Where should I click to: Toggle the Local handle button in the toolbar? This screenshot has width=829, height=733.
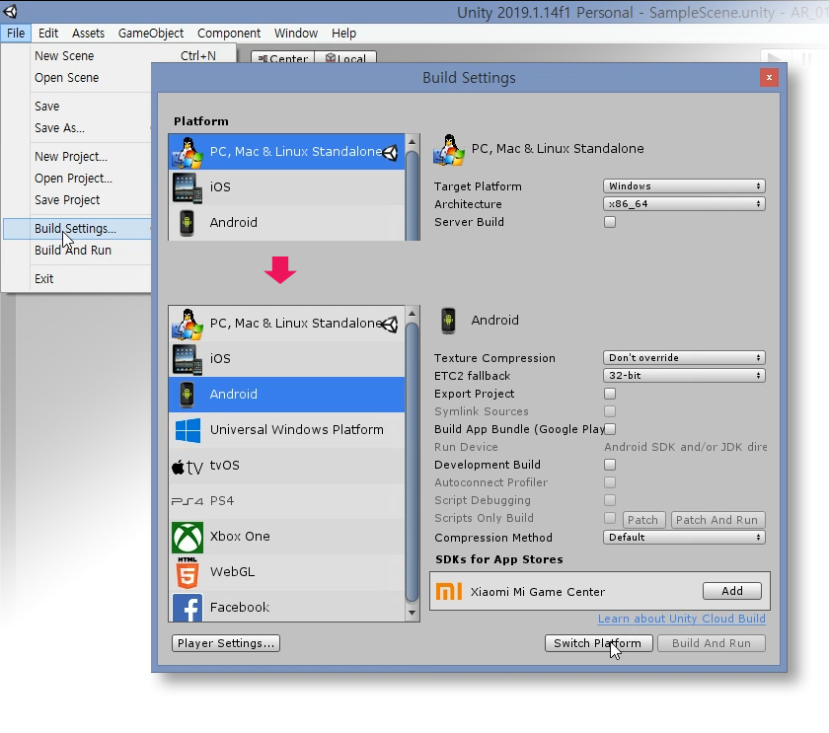pyautogui.click(x=345, y=57)
